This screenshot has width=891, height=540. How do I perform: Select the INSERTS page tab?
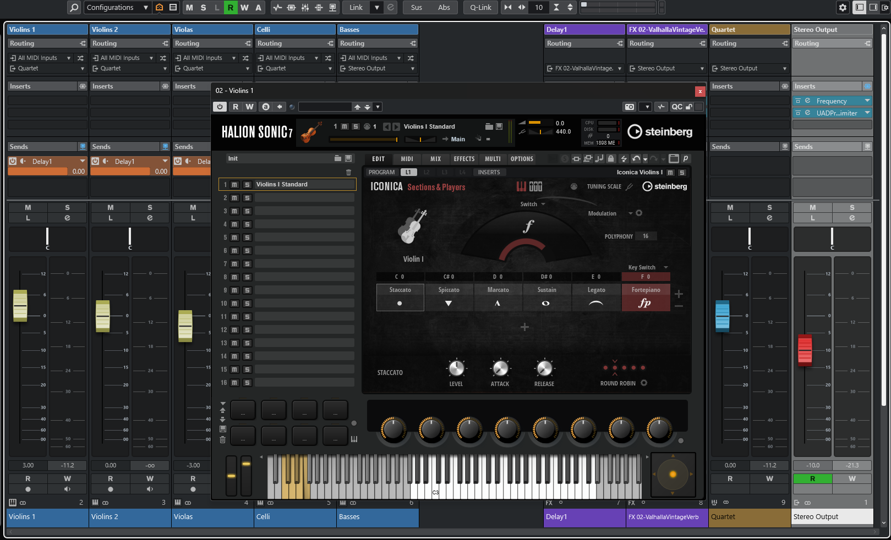[x=489, y=172]
